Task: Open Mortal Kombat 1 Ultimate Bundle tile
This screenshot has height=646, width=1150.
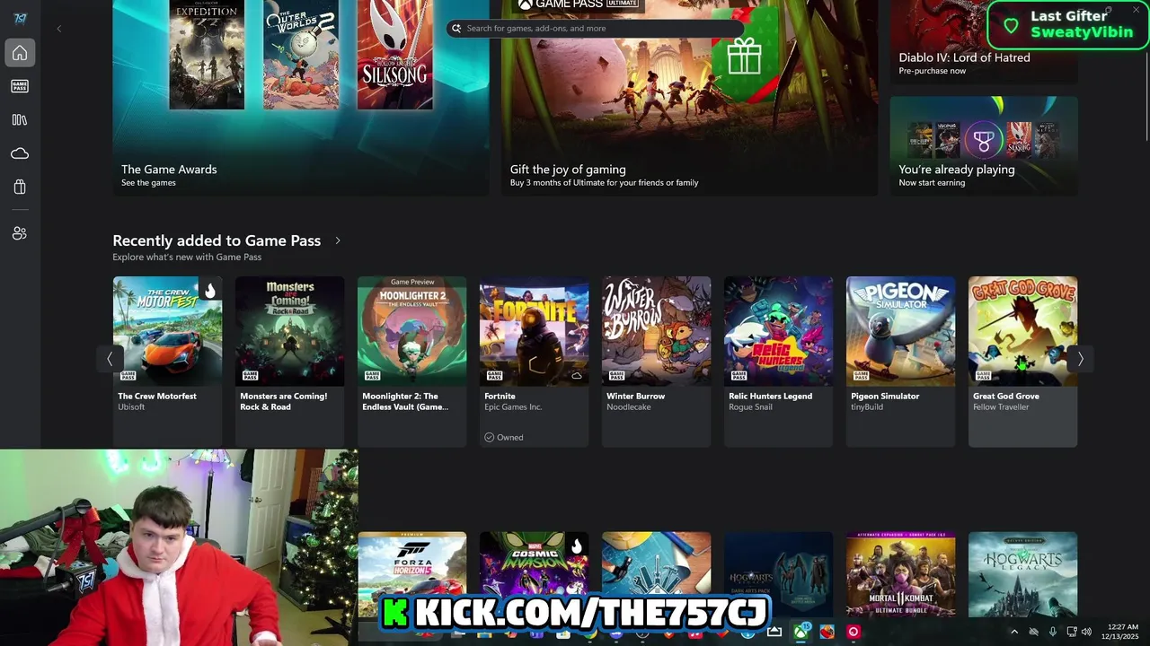Action: (x=900, y=574)
